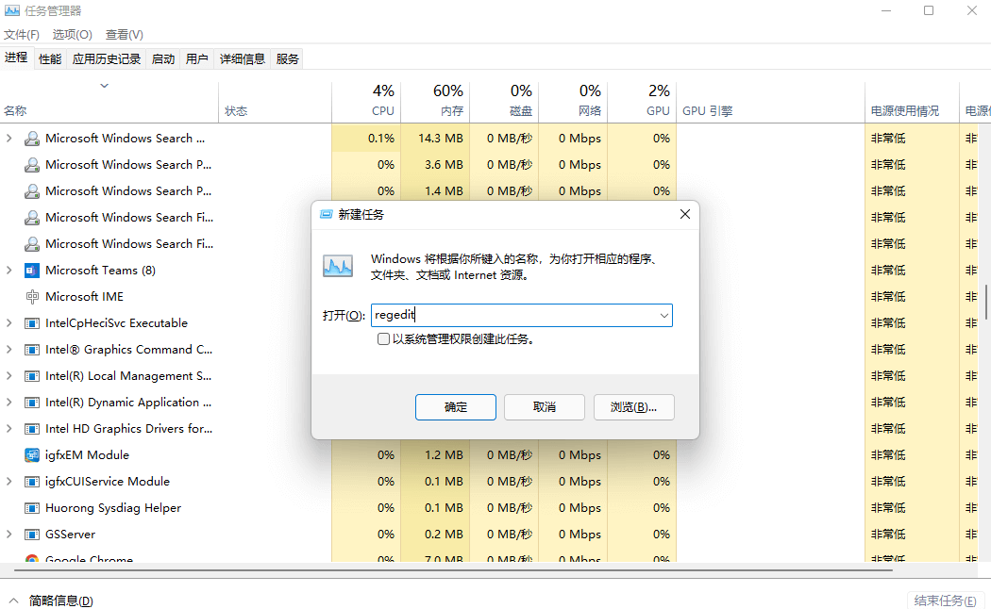The image size is (991, 609).
Task: Click the Microsoft Teams process icon
Action: tap(30, 270)
